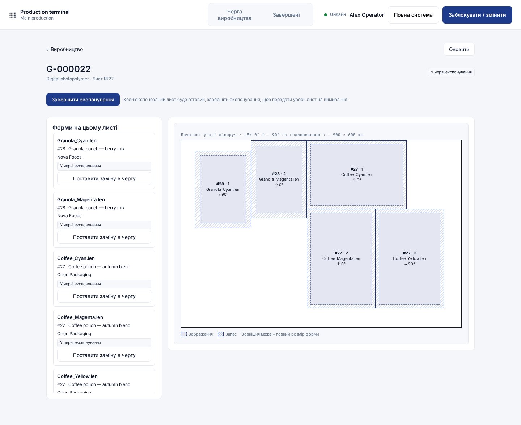Screen dimensions: 521x425
Task: Click the Coffee_Yellow.len list card
Action: coord(104,380)
